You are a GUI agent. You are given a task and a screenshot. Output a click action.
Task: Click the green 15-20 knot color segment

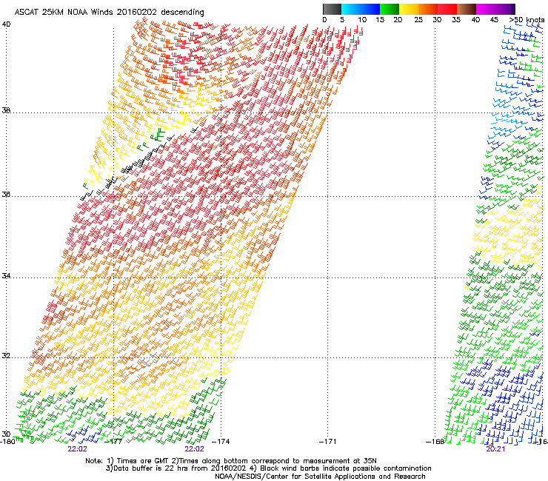click(390, 9)
